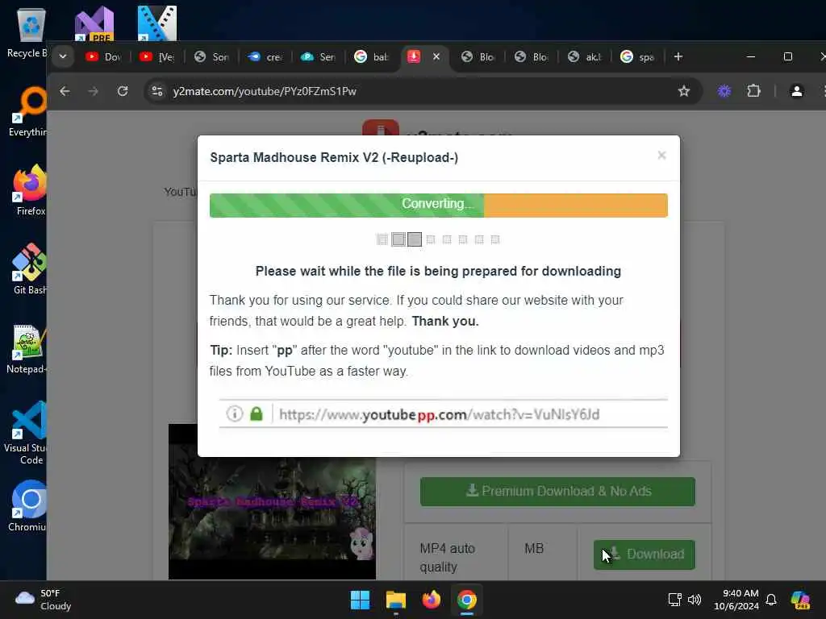Switch to the second 'Blo' tab
The image size is (826, 619).
pos(532,57)
